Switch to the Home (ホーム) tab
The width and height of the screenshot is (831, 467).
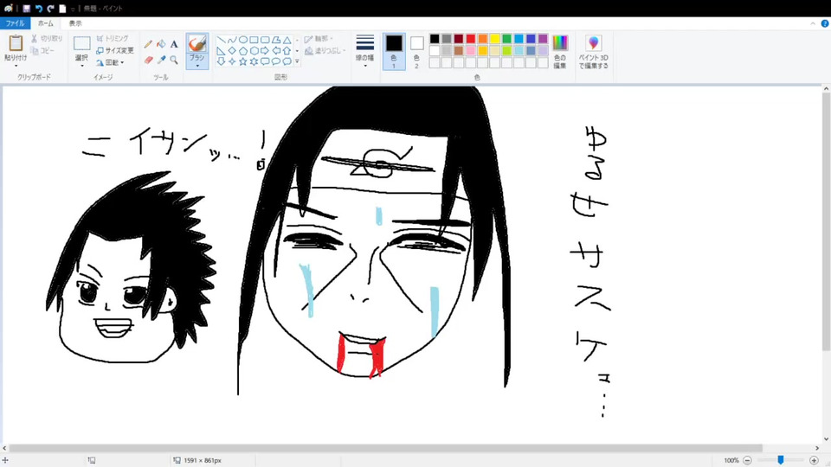(x=46, y=23)
